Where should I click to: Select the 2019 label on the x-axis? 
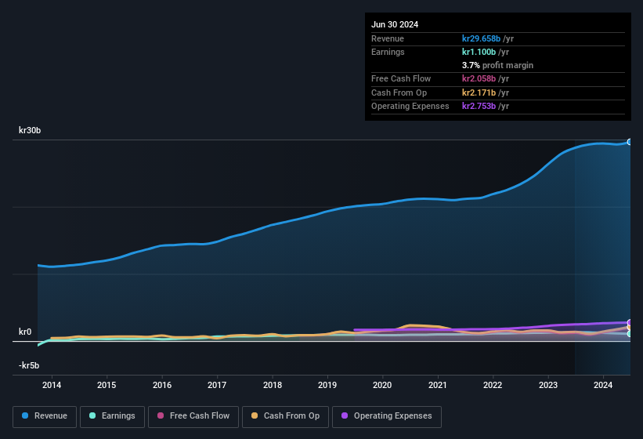coord(327,385)
